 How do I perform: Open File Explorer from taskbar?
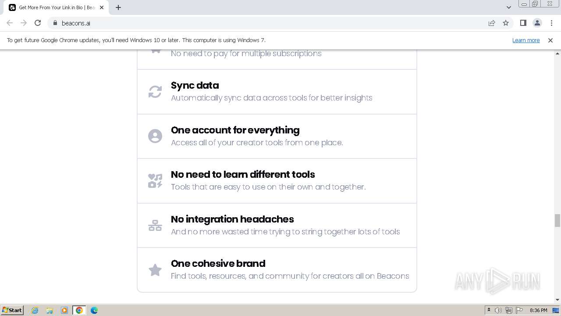click(50, 310)
